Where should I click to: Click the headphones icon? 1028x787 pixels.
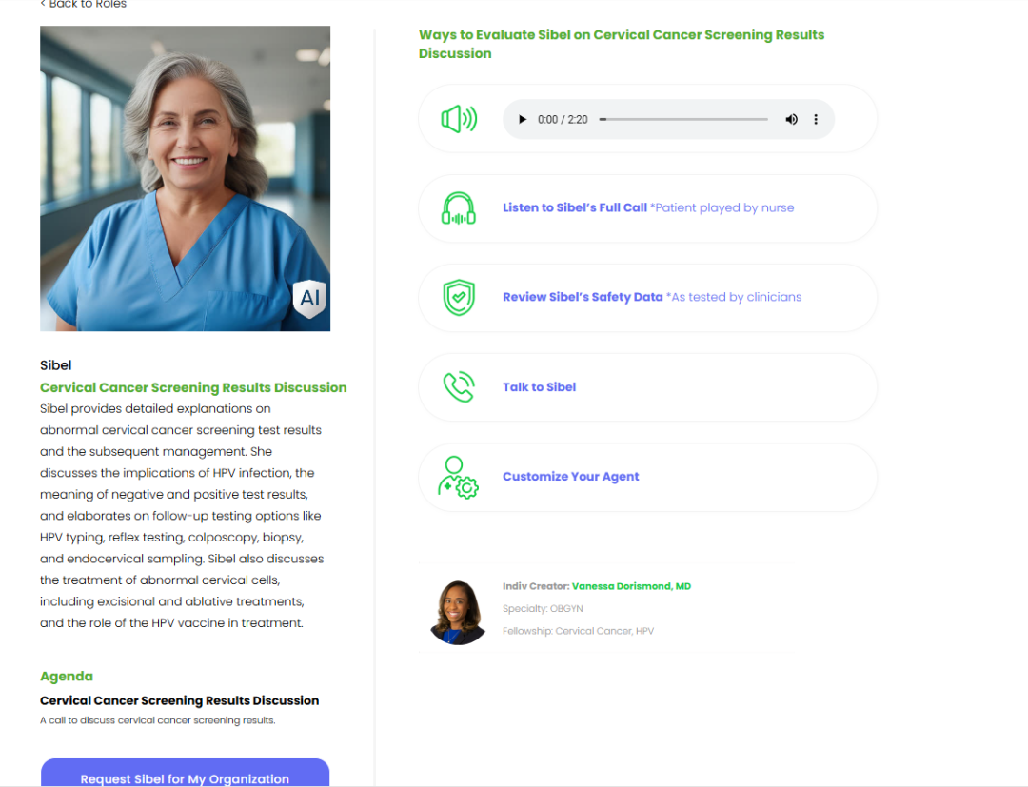tap(459, 208)
